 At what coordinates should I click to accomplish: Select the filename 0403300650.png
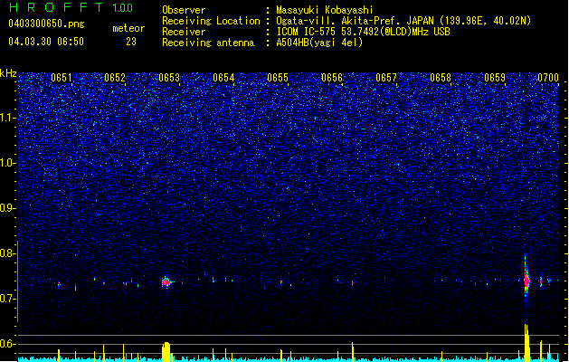point(46,24)
